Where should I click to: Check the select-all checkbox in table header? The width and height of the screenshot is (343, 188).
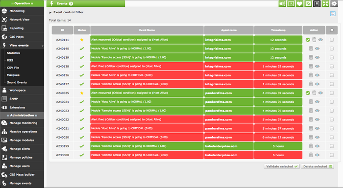[x=332, y=30]
